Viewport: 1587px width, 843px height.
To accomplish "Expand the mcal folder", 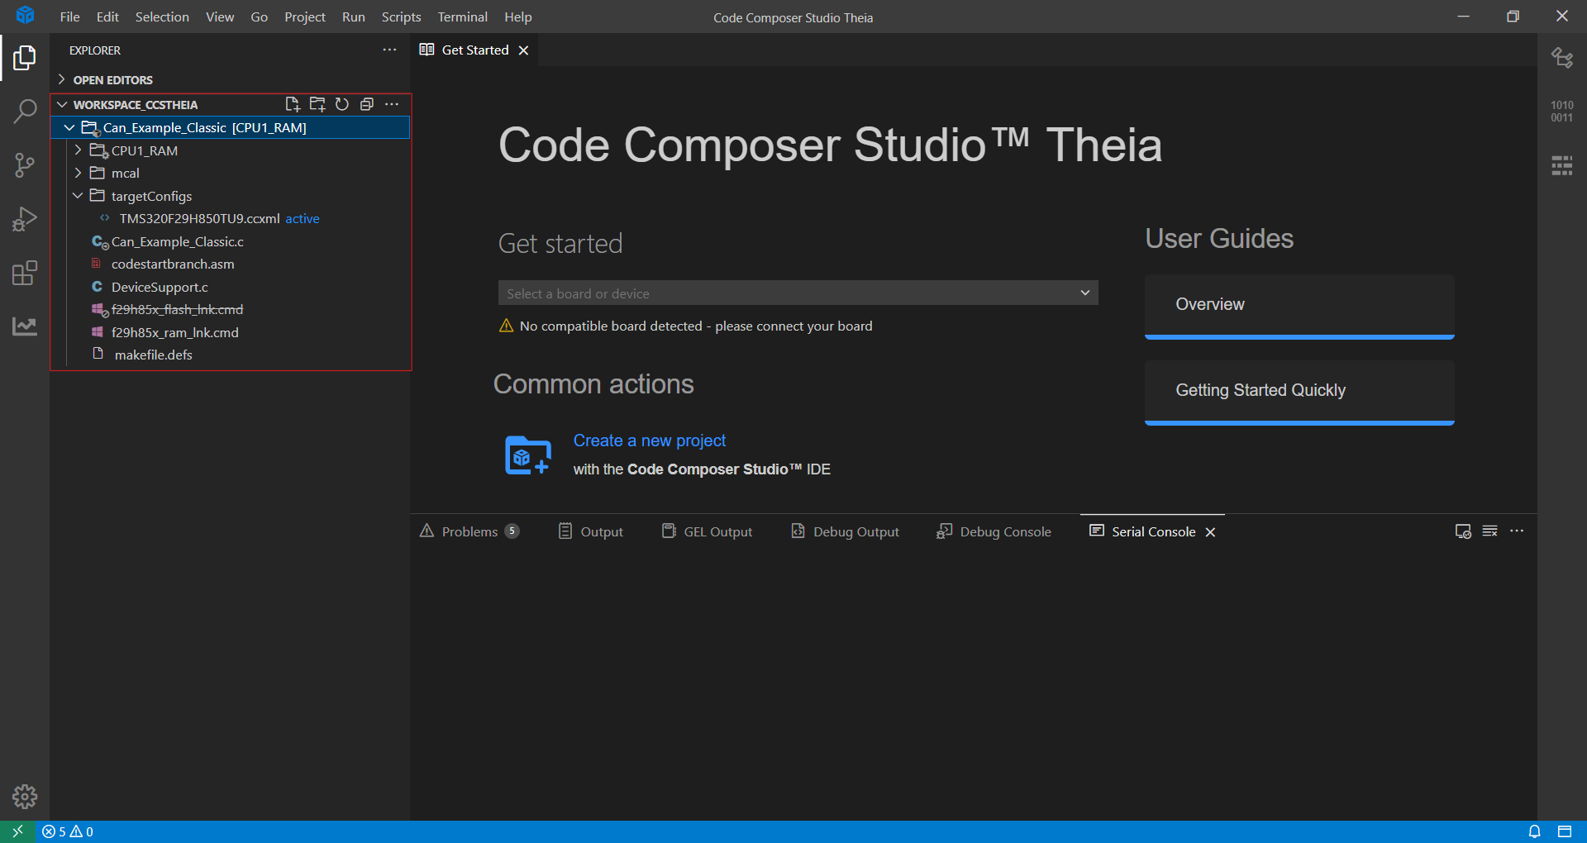I will (78, 173).
